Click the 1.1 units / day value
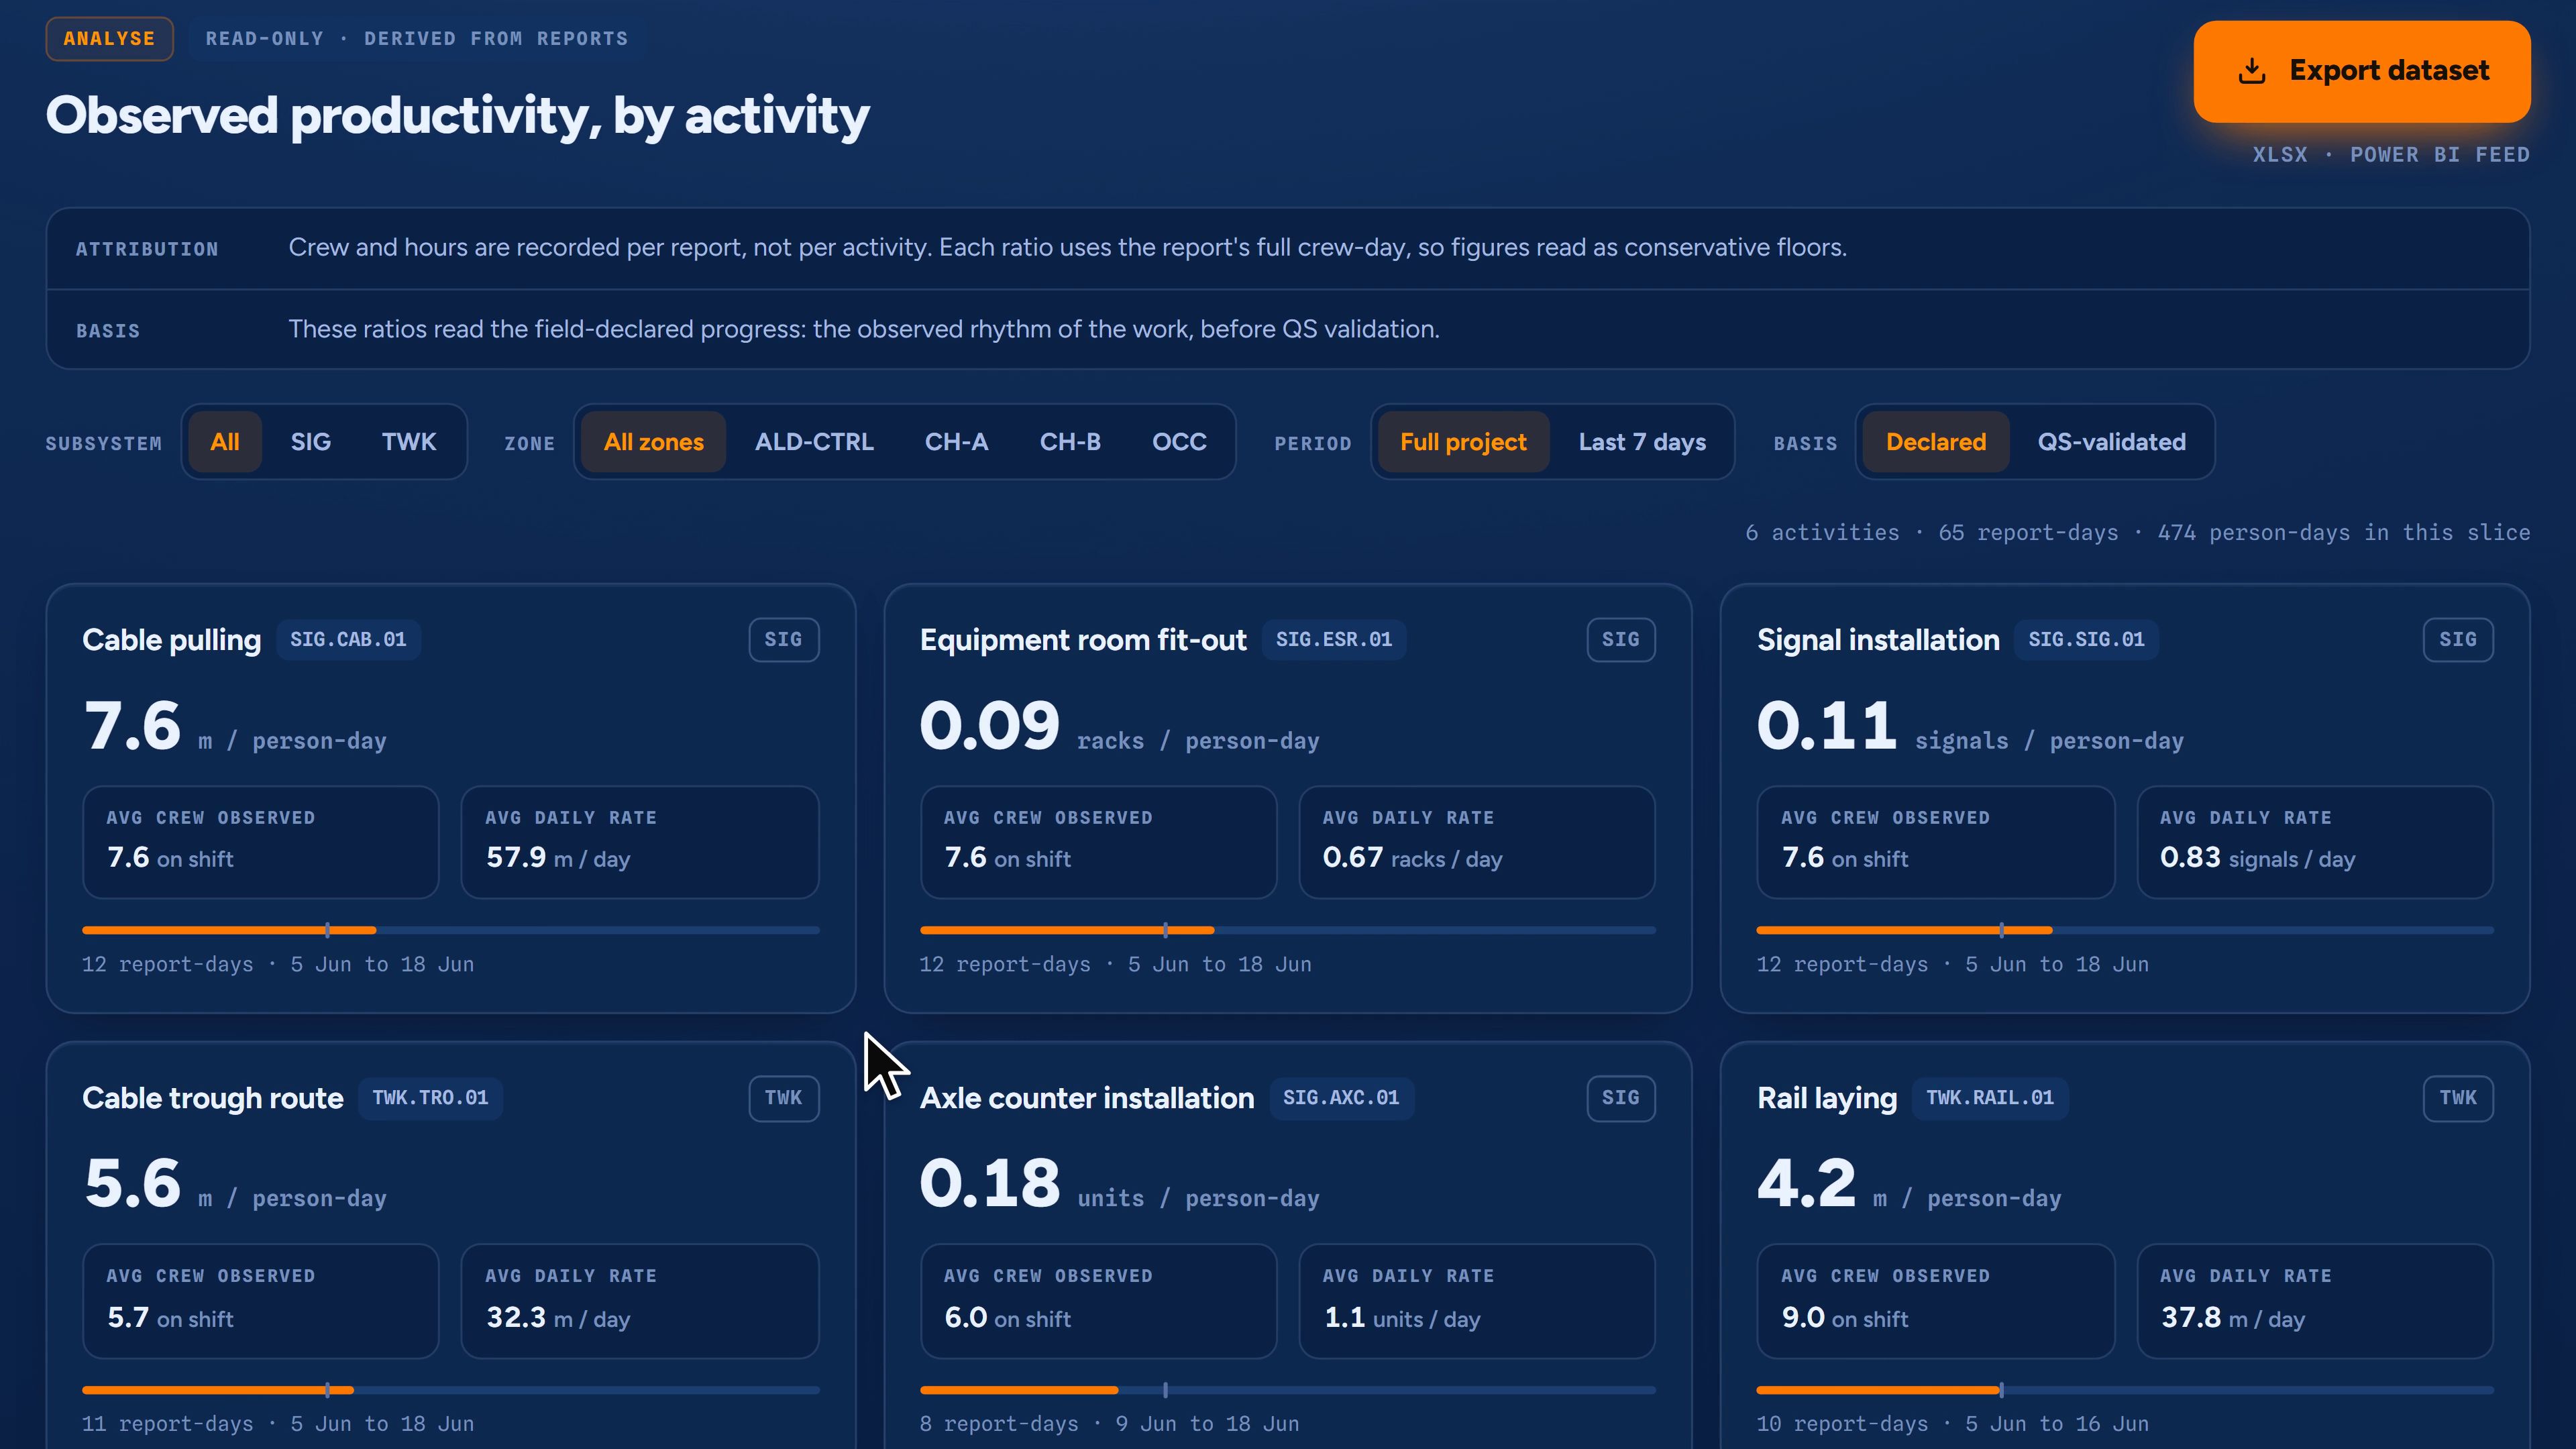The image size is (2576, 1449). tap(1402, 1318)
